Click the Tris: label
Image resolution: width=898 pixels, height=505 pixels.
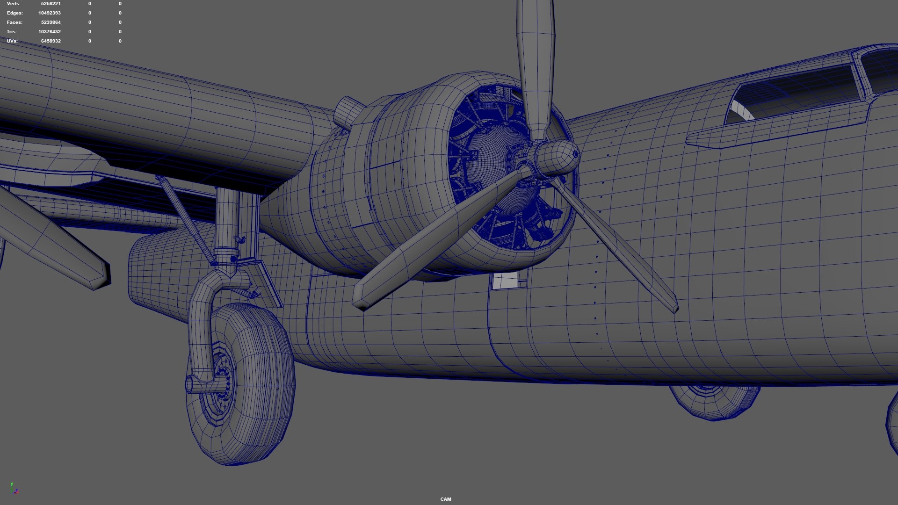point(12,32)
